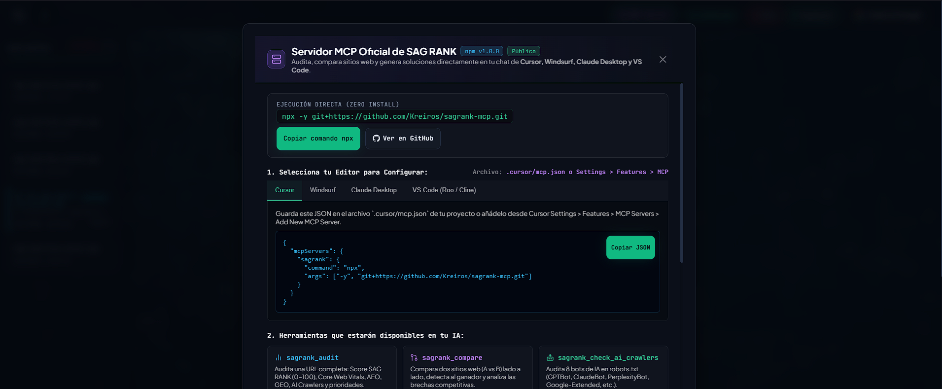Click the "sagrank" key line in JSON

tap(318, 259)
